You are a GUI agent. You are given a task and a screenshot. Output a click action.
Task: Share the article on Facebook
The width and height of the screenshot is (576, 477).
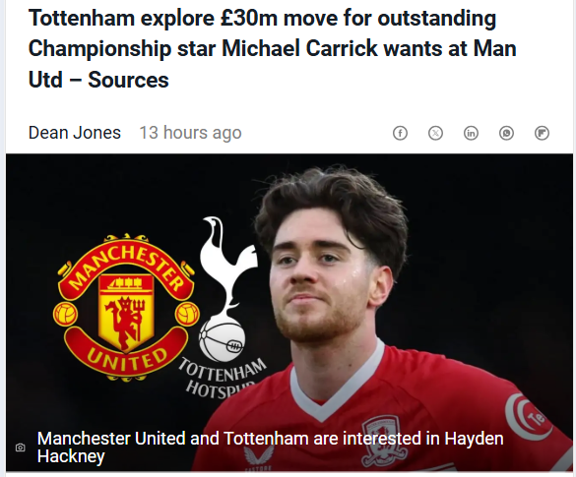tap(400, 133)
